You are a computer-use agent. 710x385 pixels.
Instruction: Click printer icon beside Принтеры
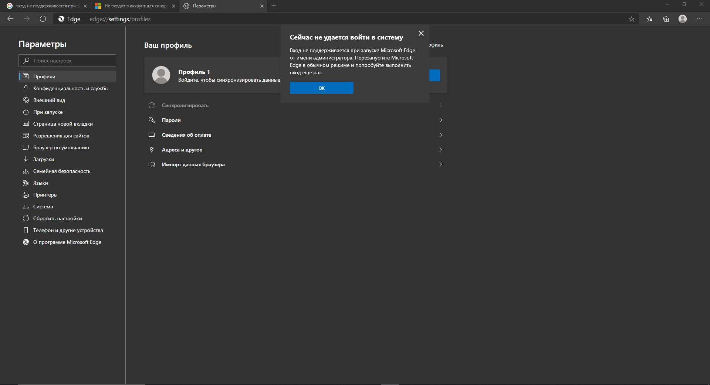[26, 195]
